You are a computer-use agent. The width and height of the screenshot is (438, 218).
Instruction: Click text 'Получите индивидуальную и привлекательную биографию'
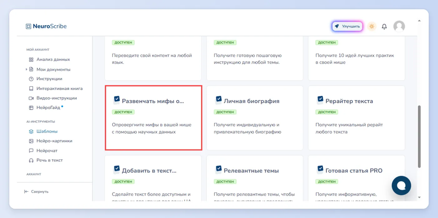[247, 128]
